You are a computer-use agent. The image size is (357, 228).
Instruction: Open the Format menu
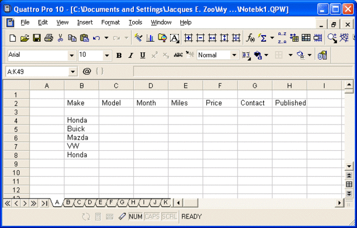[110, 22]
